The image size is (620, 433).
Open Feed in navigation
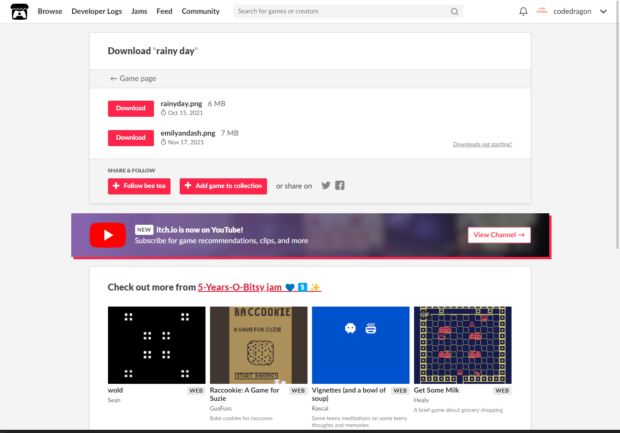click(x=165, y=11)
